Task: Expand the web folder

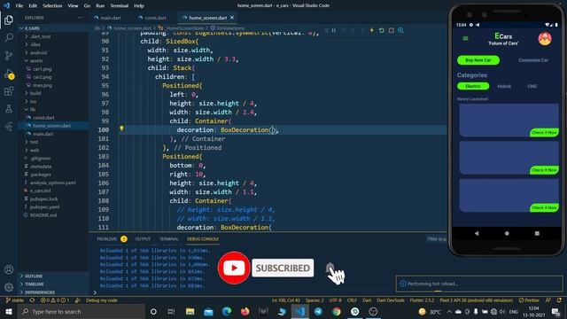Action: [x=53, y=150]
